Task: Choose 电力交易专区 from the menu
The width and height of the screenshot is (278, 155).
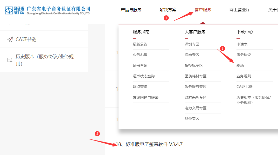Action: [x=196, y=108]
